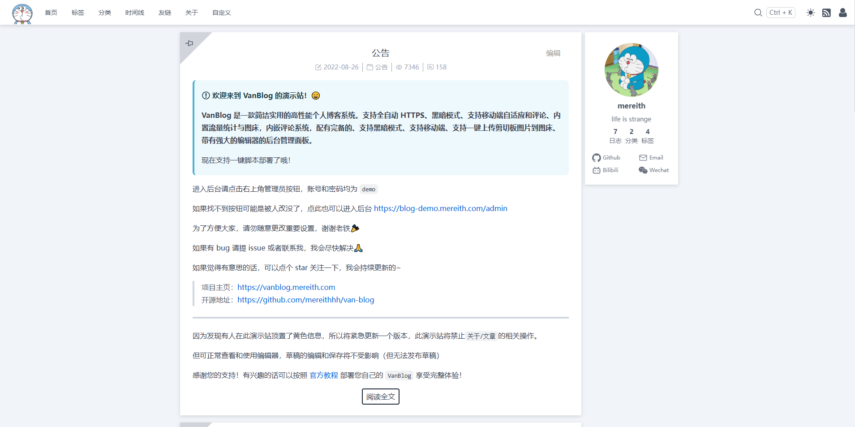This screenshot has width=855, height=427.
Task: Click the 官方教程 link
Action: tap(324, 375)
